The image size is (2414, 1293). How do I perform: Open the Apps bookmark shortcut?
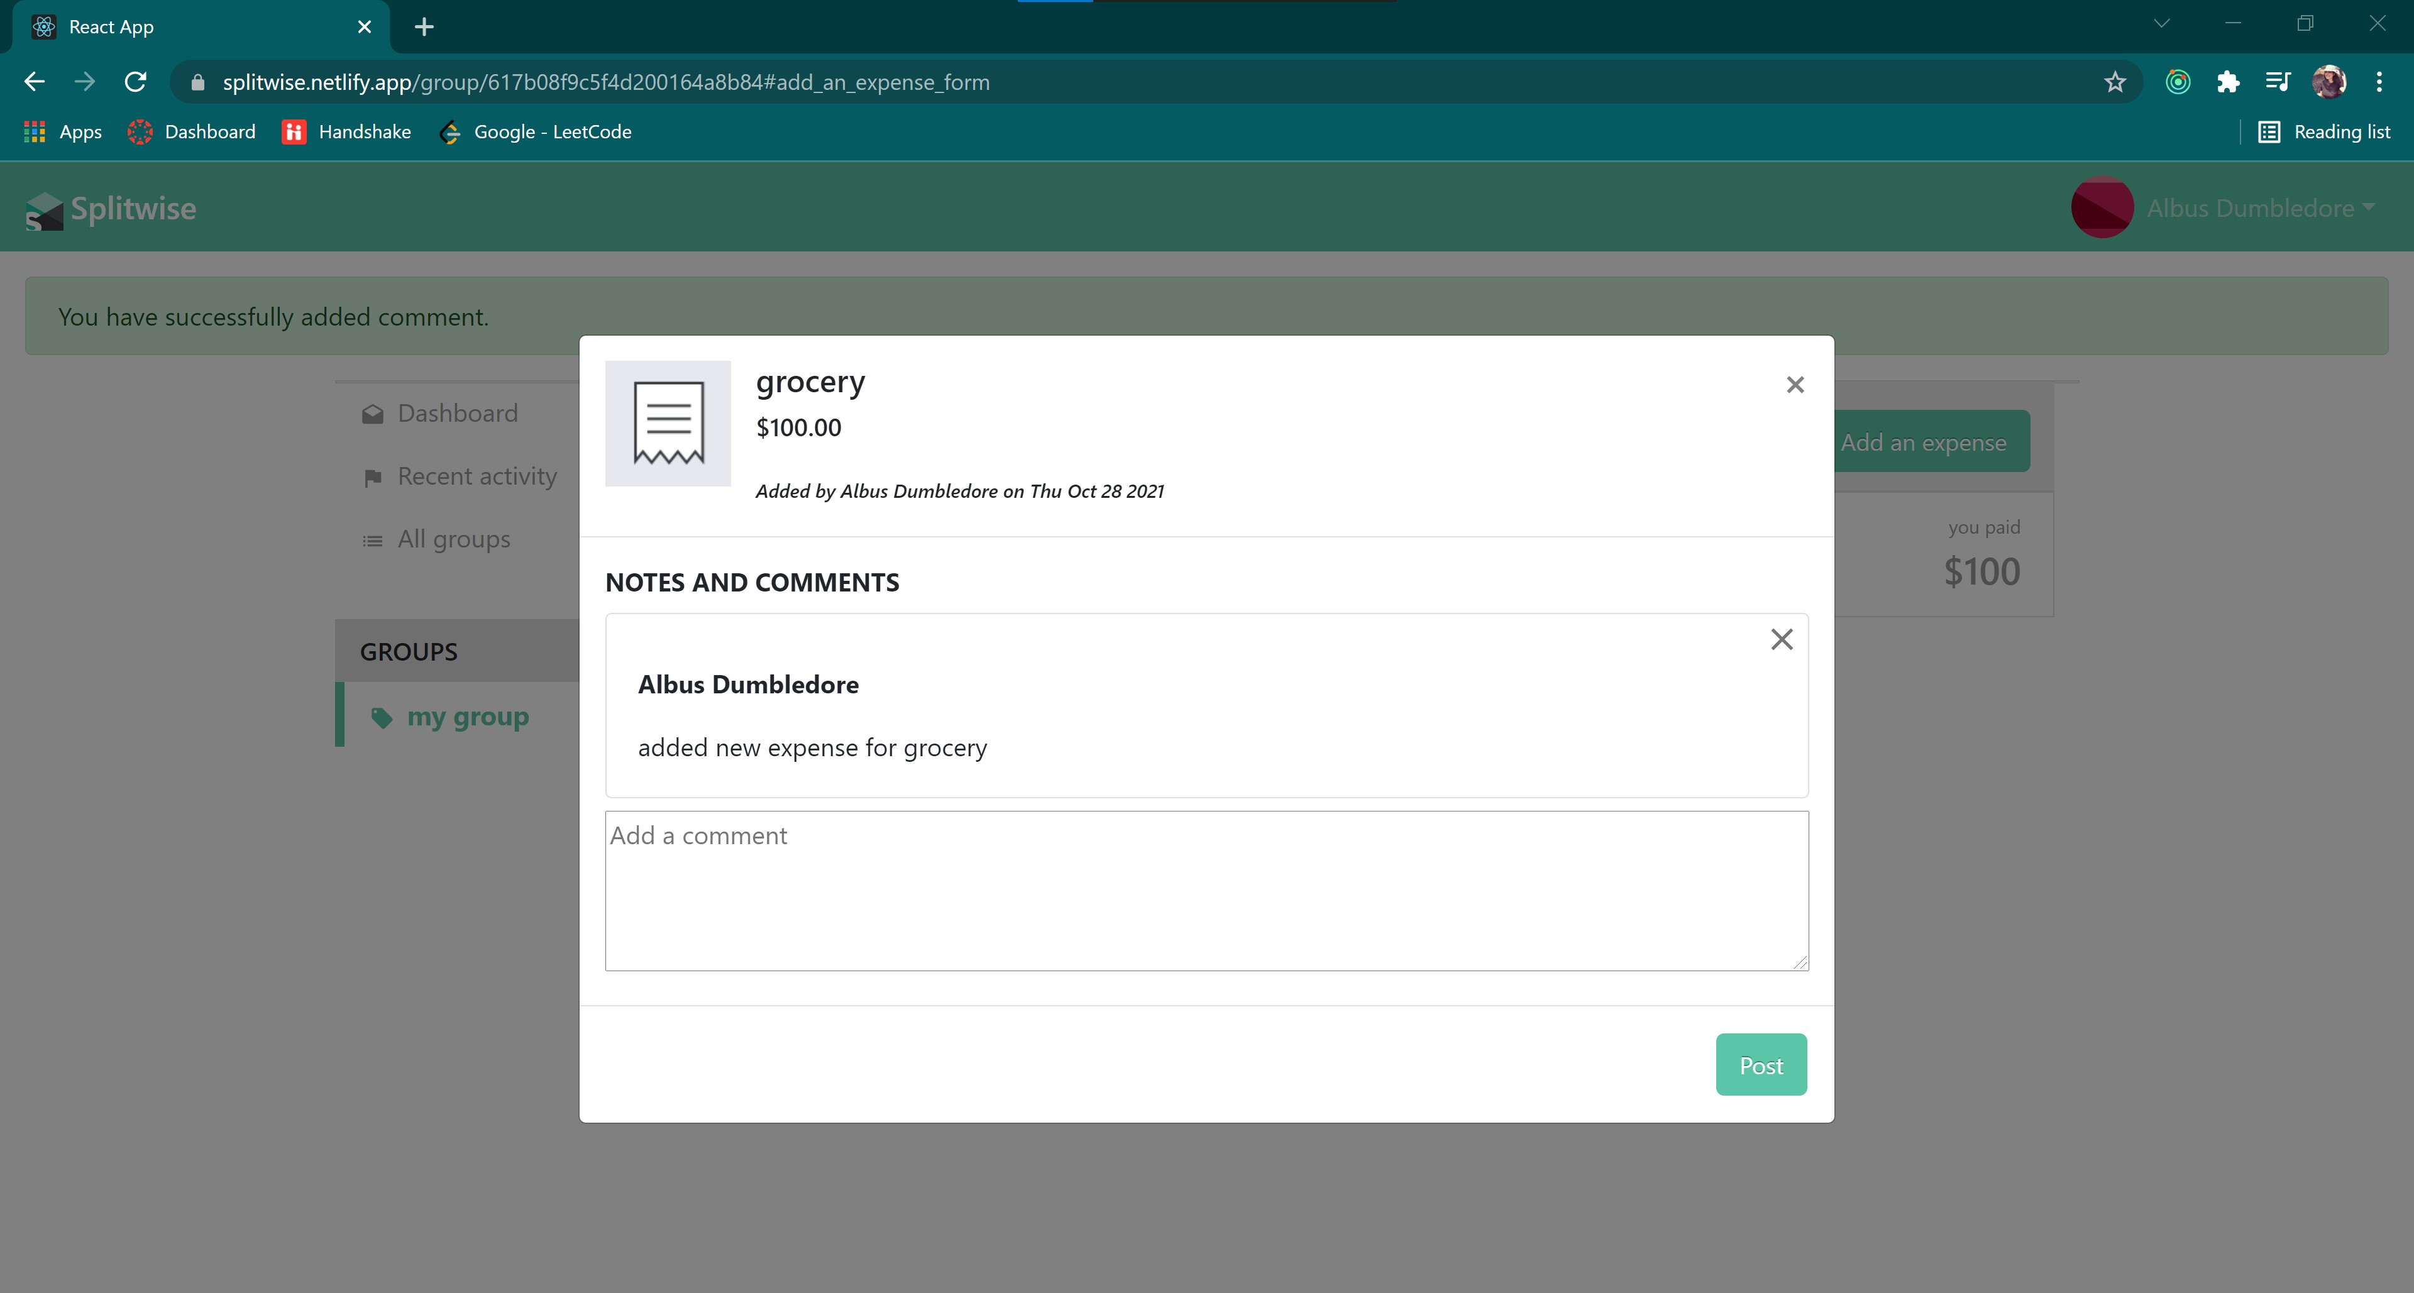63,132
